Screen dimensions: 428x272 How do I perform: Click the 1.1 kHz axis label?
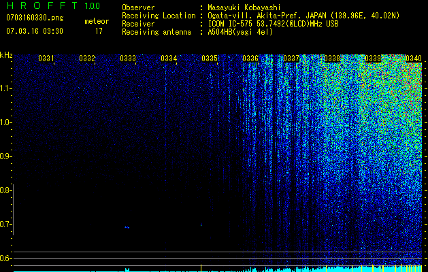5,88
